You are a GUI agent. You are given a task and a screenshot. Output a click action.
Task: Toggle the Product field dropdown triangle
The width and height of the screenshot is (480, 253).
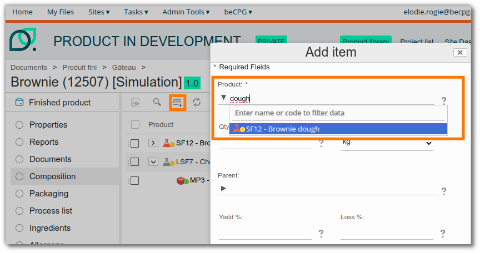pyautogui.click(x=223, y=98)
